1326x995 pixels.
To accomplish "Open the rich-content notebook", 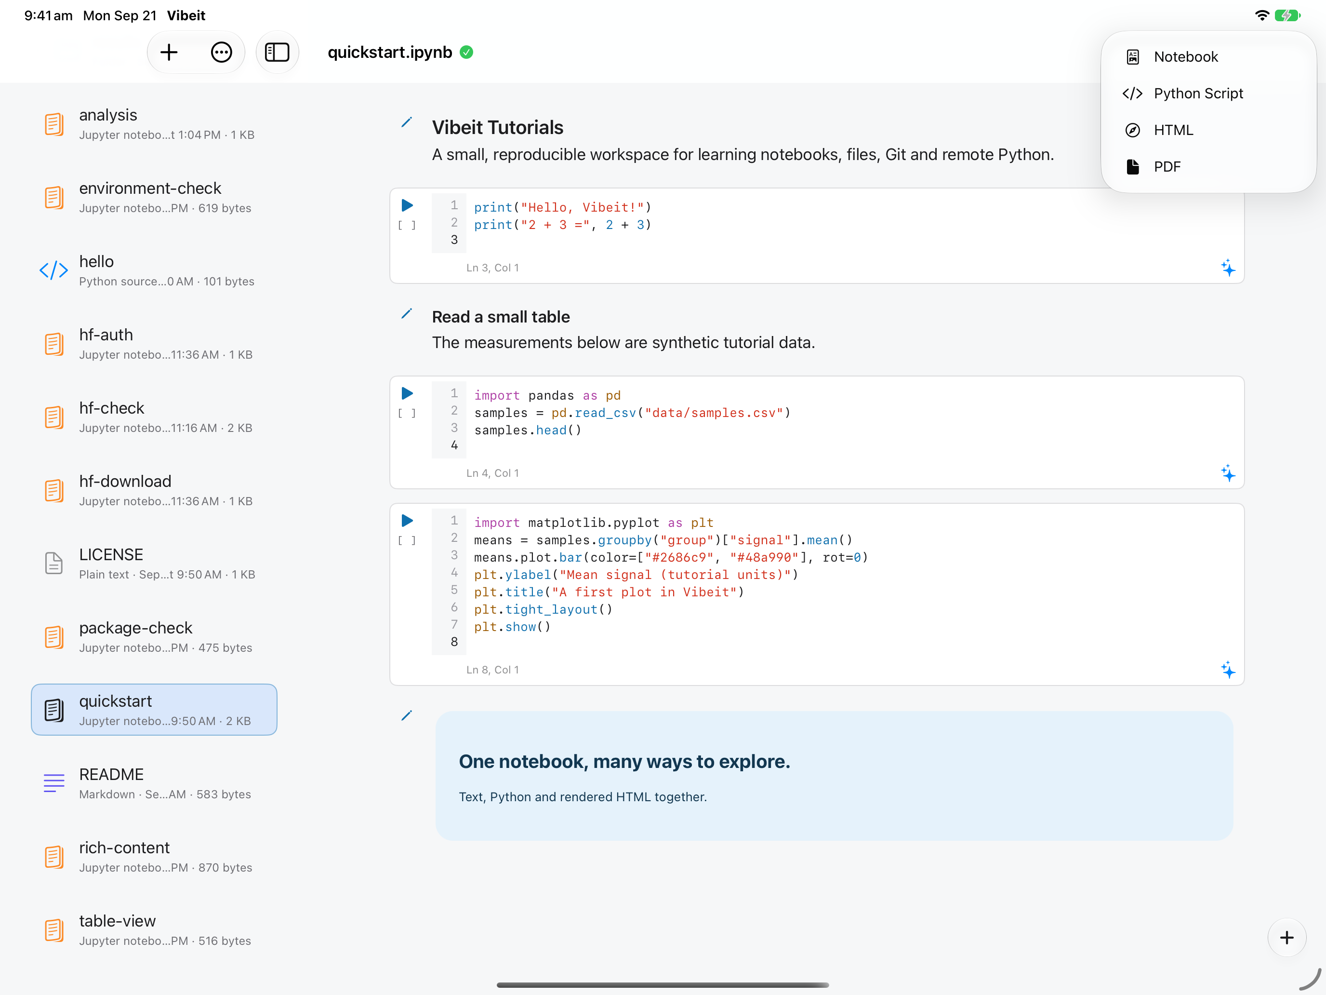I will (154, 857).
